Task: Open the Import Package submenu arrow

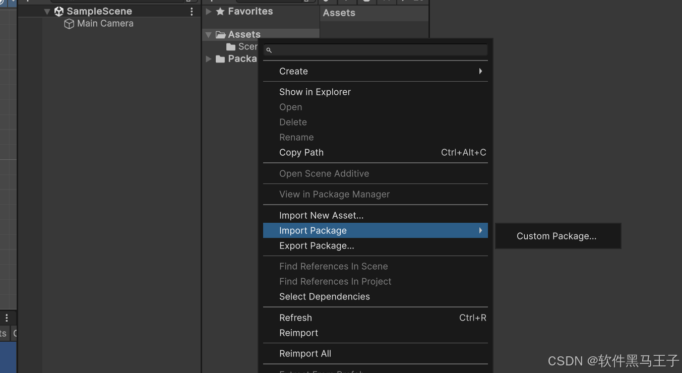Action: point(480,230)
